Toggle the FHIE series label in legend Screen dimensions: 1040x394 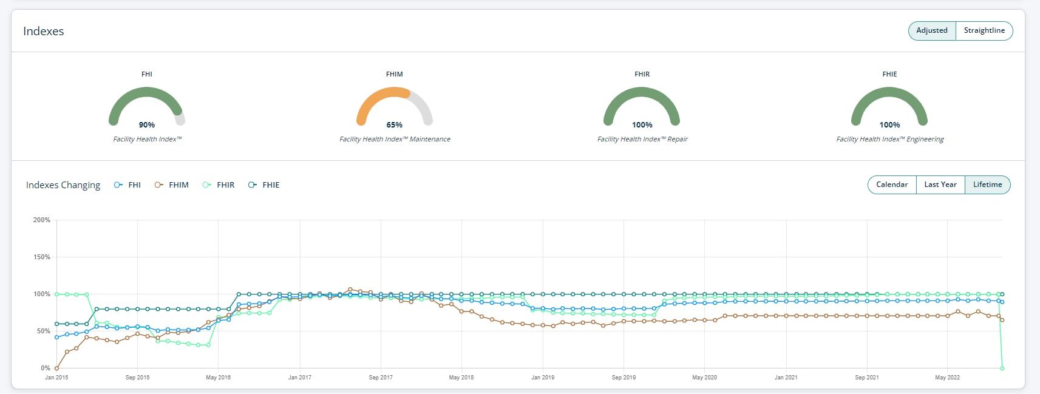(271, 185)
